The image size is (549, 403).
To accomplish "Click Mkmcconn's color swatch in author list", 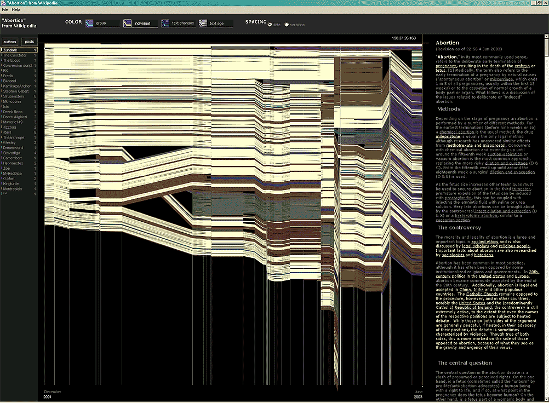I will pyautogui.click(x=2, y=101).
